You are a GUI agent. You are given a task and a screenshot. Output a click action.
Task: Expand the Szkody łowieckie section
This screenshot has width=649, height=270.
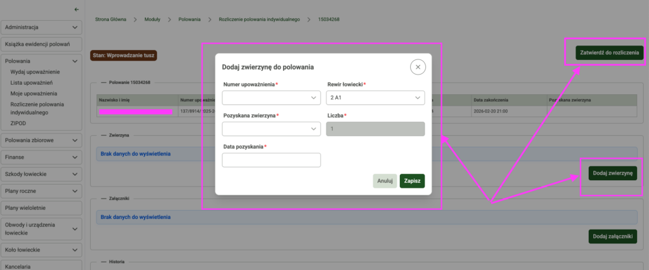point(42,174)
